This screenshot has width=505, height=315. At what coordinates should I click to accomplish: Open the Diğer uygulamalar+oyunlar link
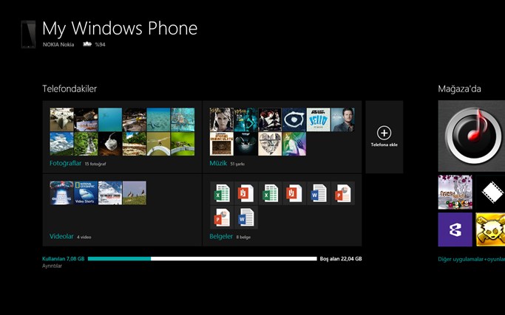point(472,259)
